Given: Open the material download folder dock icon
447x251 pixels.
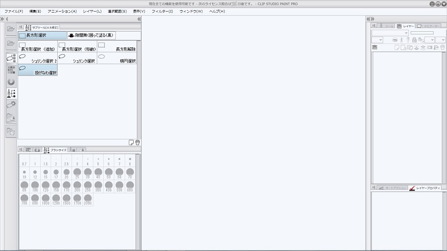Looking at the screenshot, I should tap(11, 117).
